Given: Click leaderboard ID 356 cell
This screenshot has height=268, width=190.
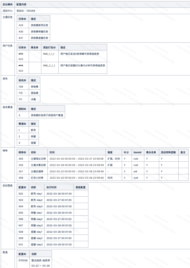Looking at the screenshot, I should click(23, 165).
